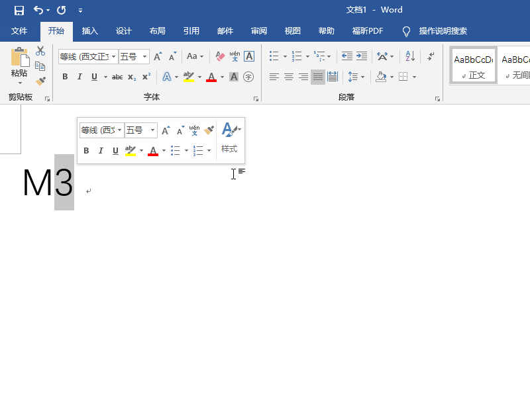Toggle italic in the ribbon
The image size is (530, 397).
79,77
